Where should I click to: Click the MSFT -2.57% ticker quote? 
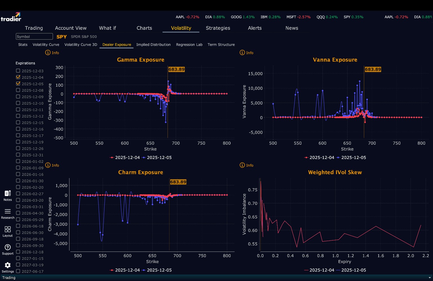(299, 17)
